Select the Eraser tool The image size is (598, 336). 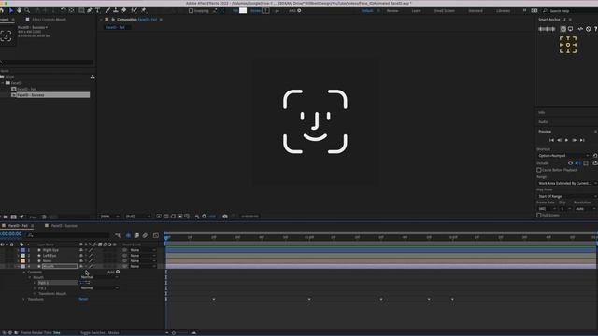coord(123,10)
